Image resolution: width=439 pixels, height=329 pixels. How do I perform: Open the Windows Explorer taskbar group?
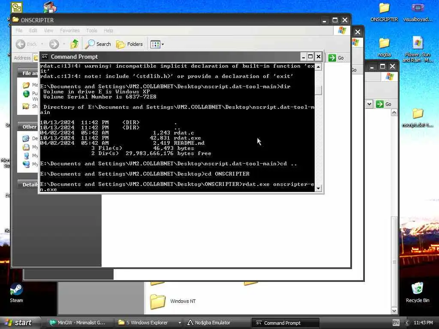pos(149,323)
